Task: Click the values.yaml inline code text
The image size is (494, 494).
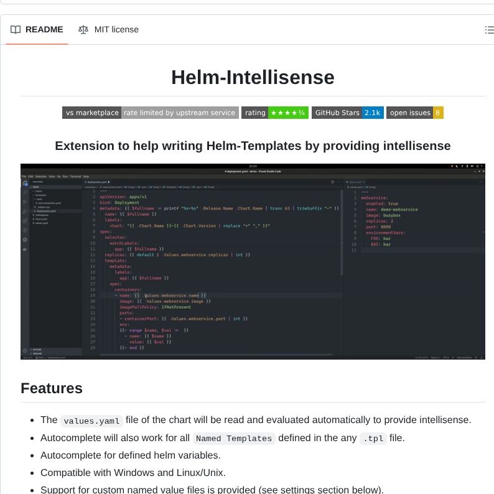Action: (x=91, y=421)
